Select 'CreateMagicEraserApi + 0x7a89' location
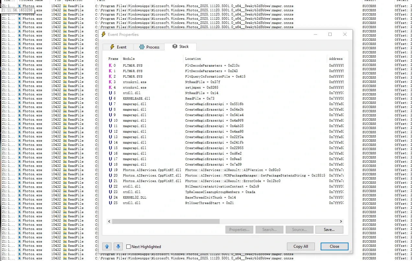Viewport: 412px width, 261px height. coord(213,165)
